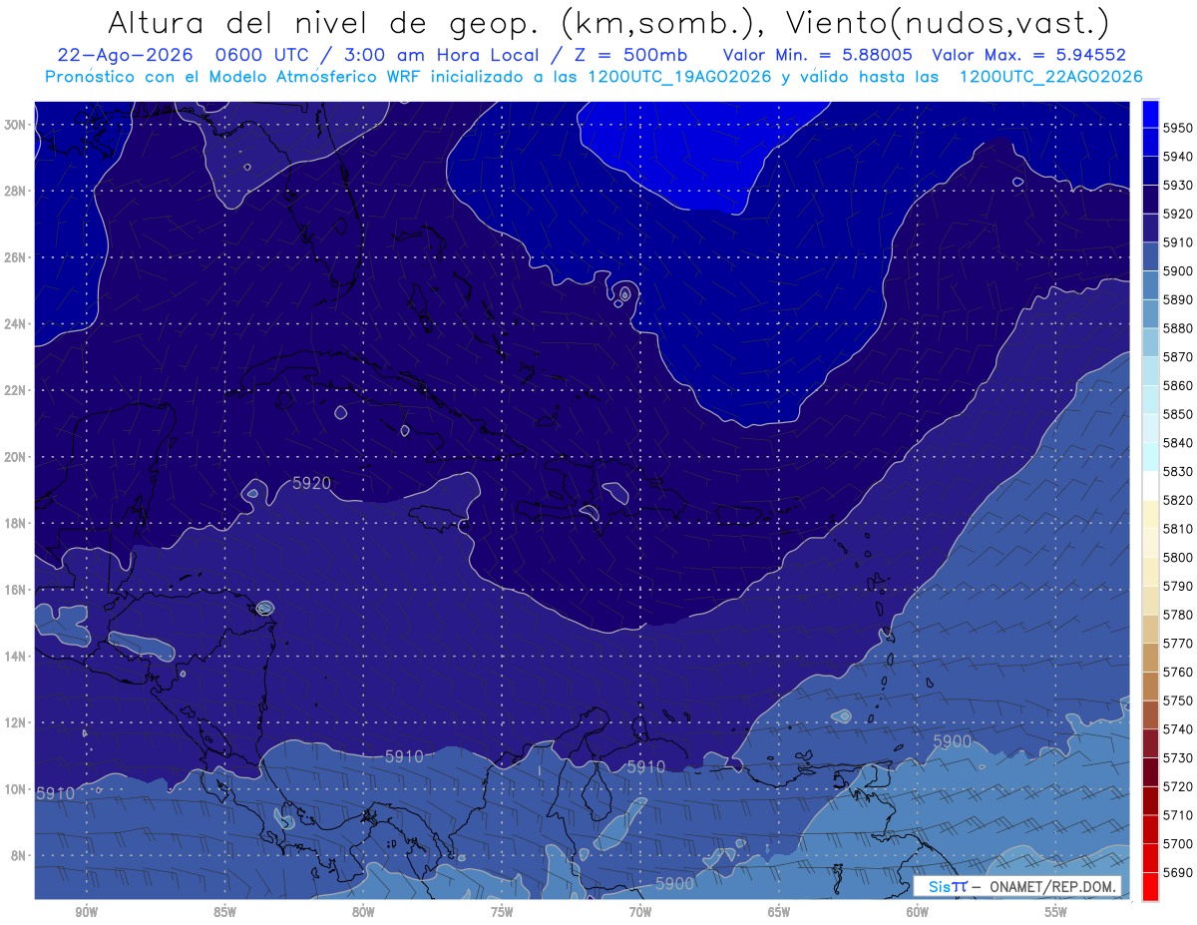Screen dimensions: 1197x925
Task: Click the legend swatch between 5900 and 5910
Action: [x=1149, y=256]
